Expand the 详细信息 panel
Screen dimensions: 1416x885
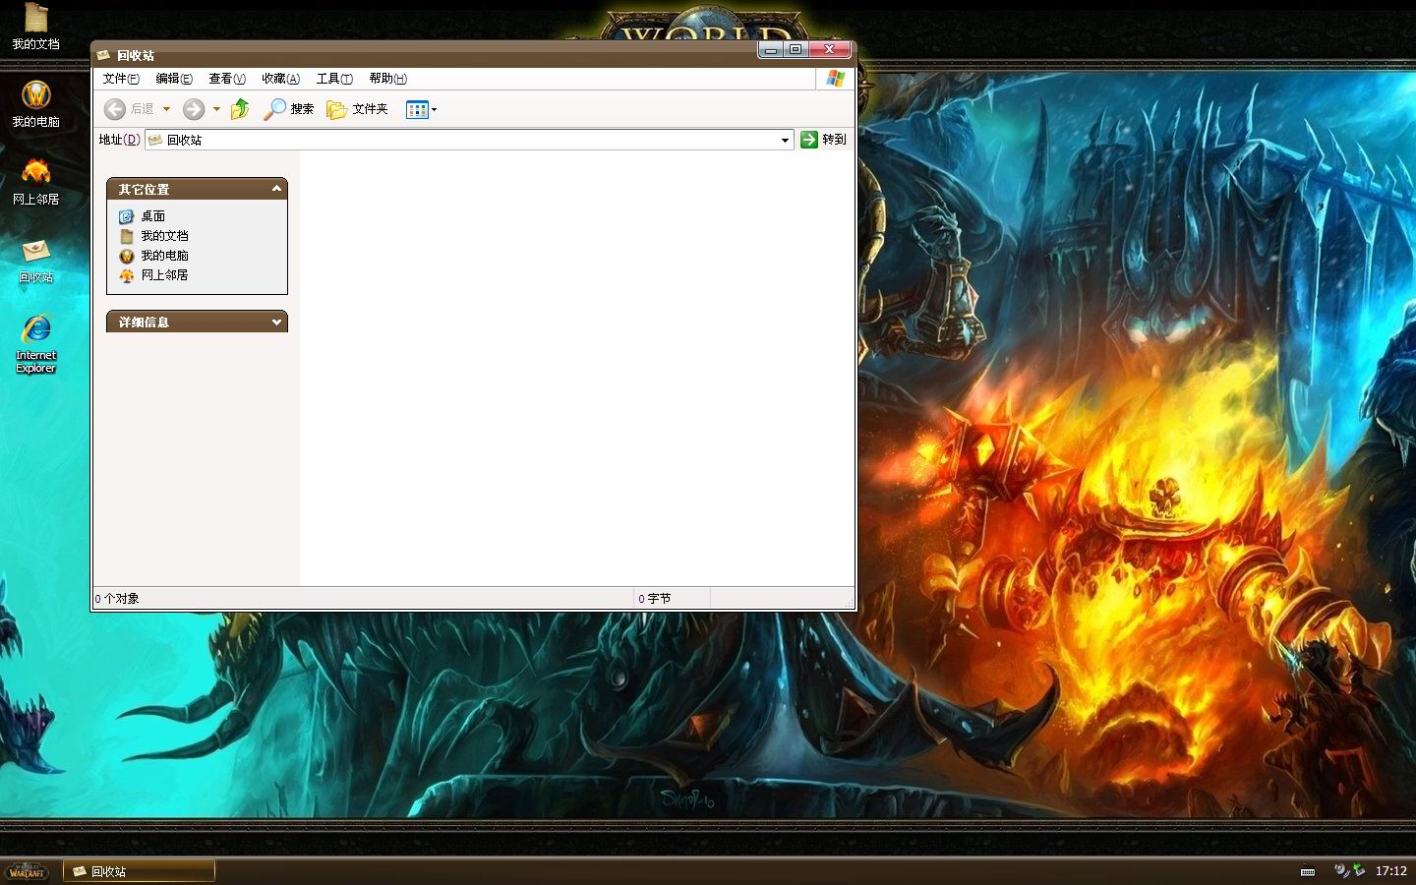tap(276, 322)
